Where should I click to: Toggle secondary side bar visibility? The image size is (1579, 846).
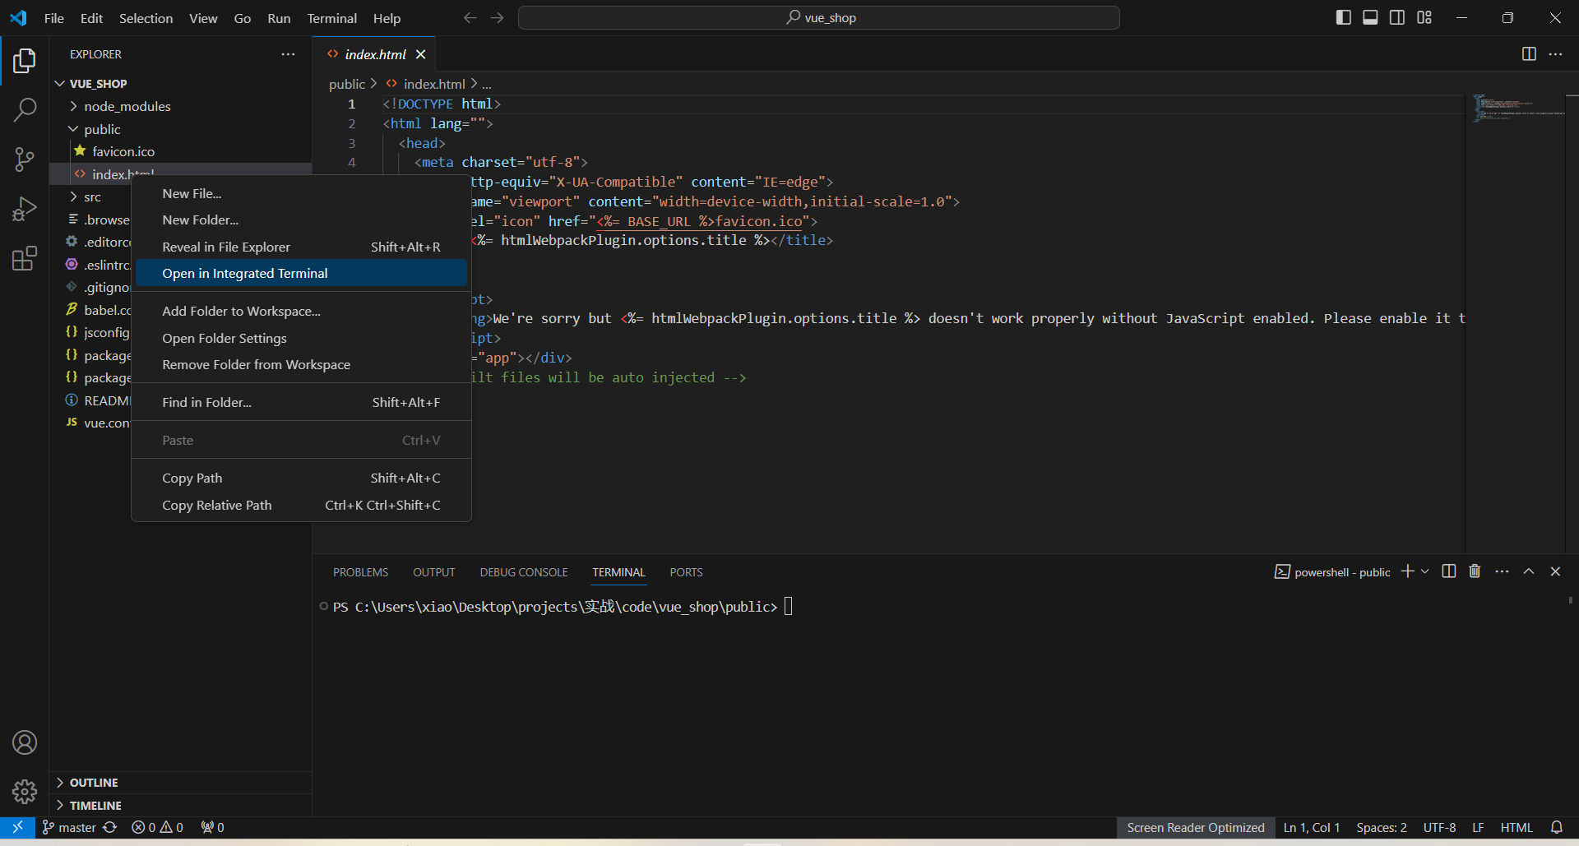[x=1397, y=17]
